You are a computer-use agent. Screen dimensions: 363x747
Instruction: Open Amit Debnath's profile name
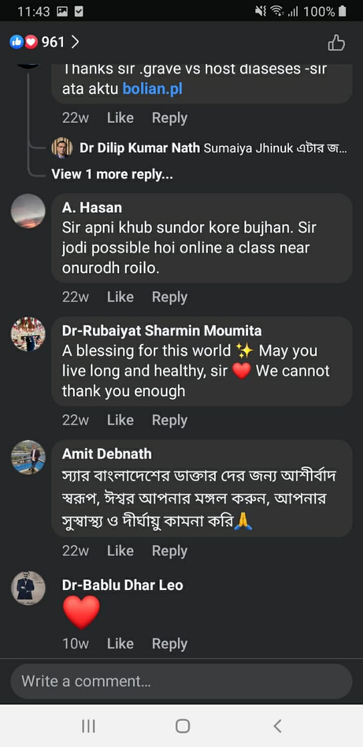107,453
